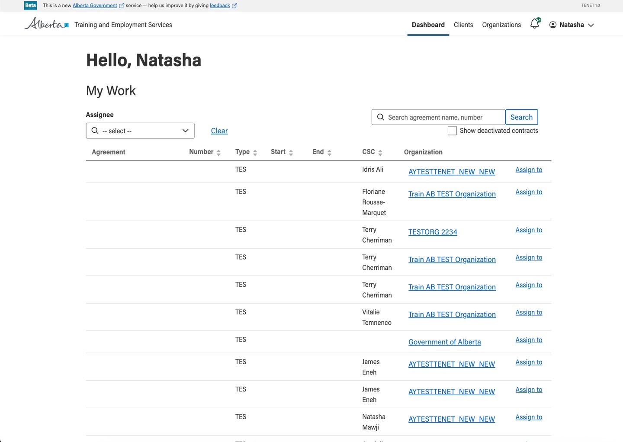
Task: Open the TESTORG 2234 organization link
Action: point(433,232)
